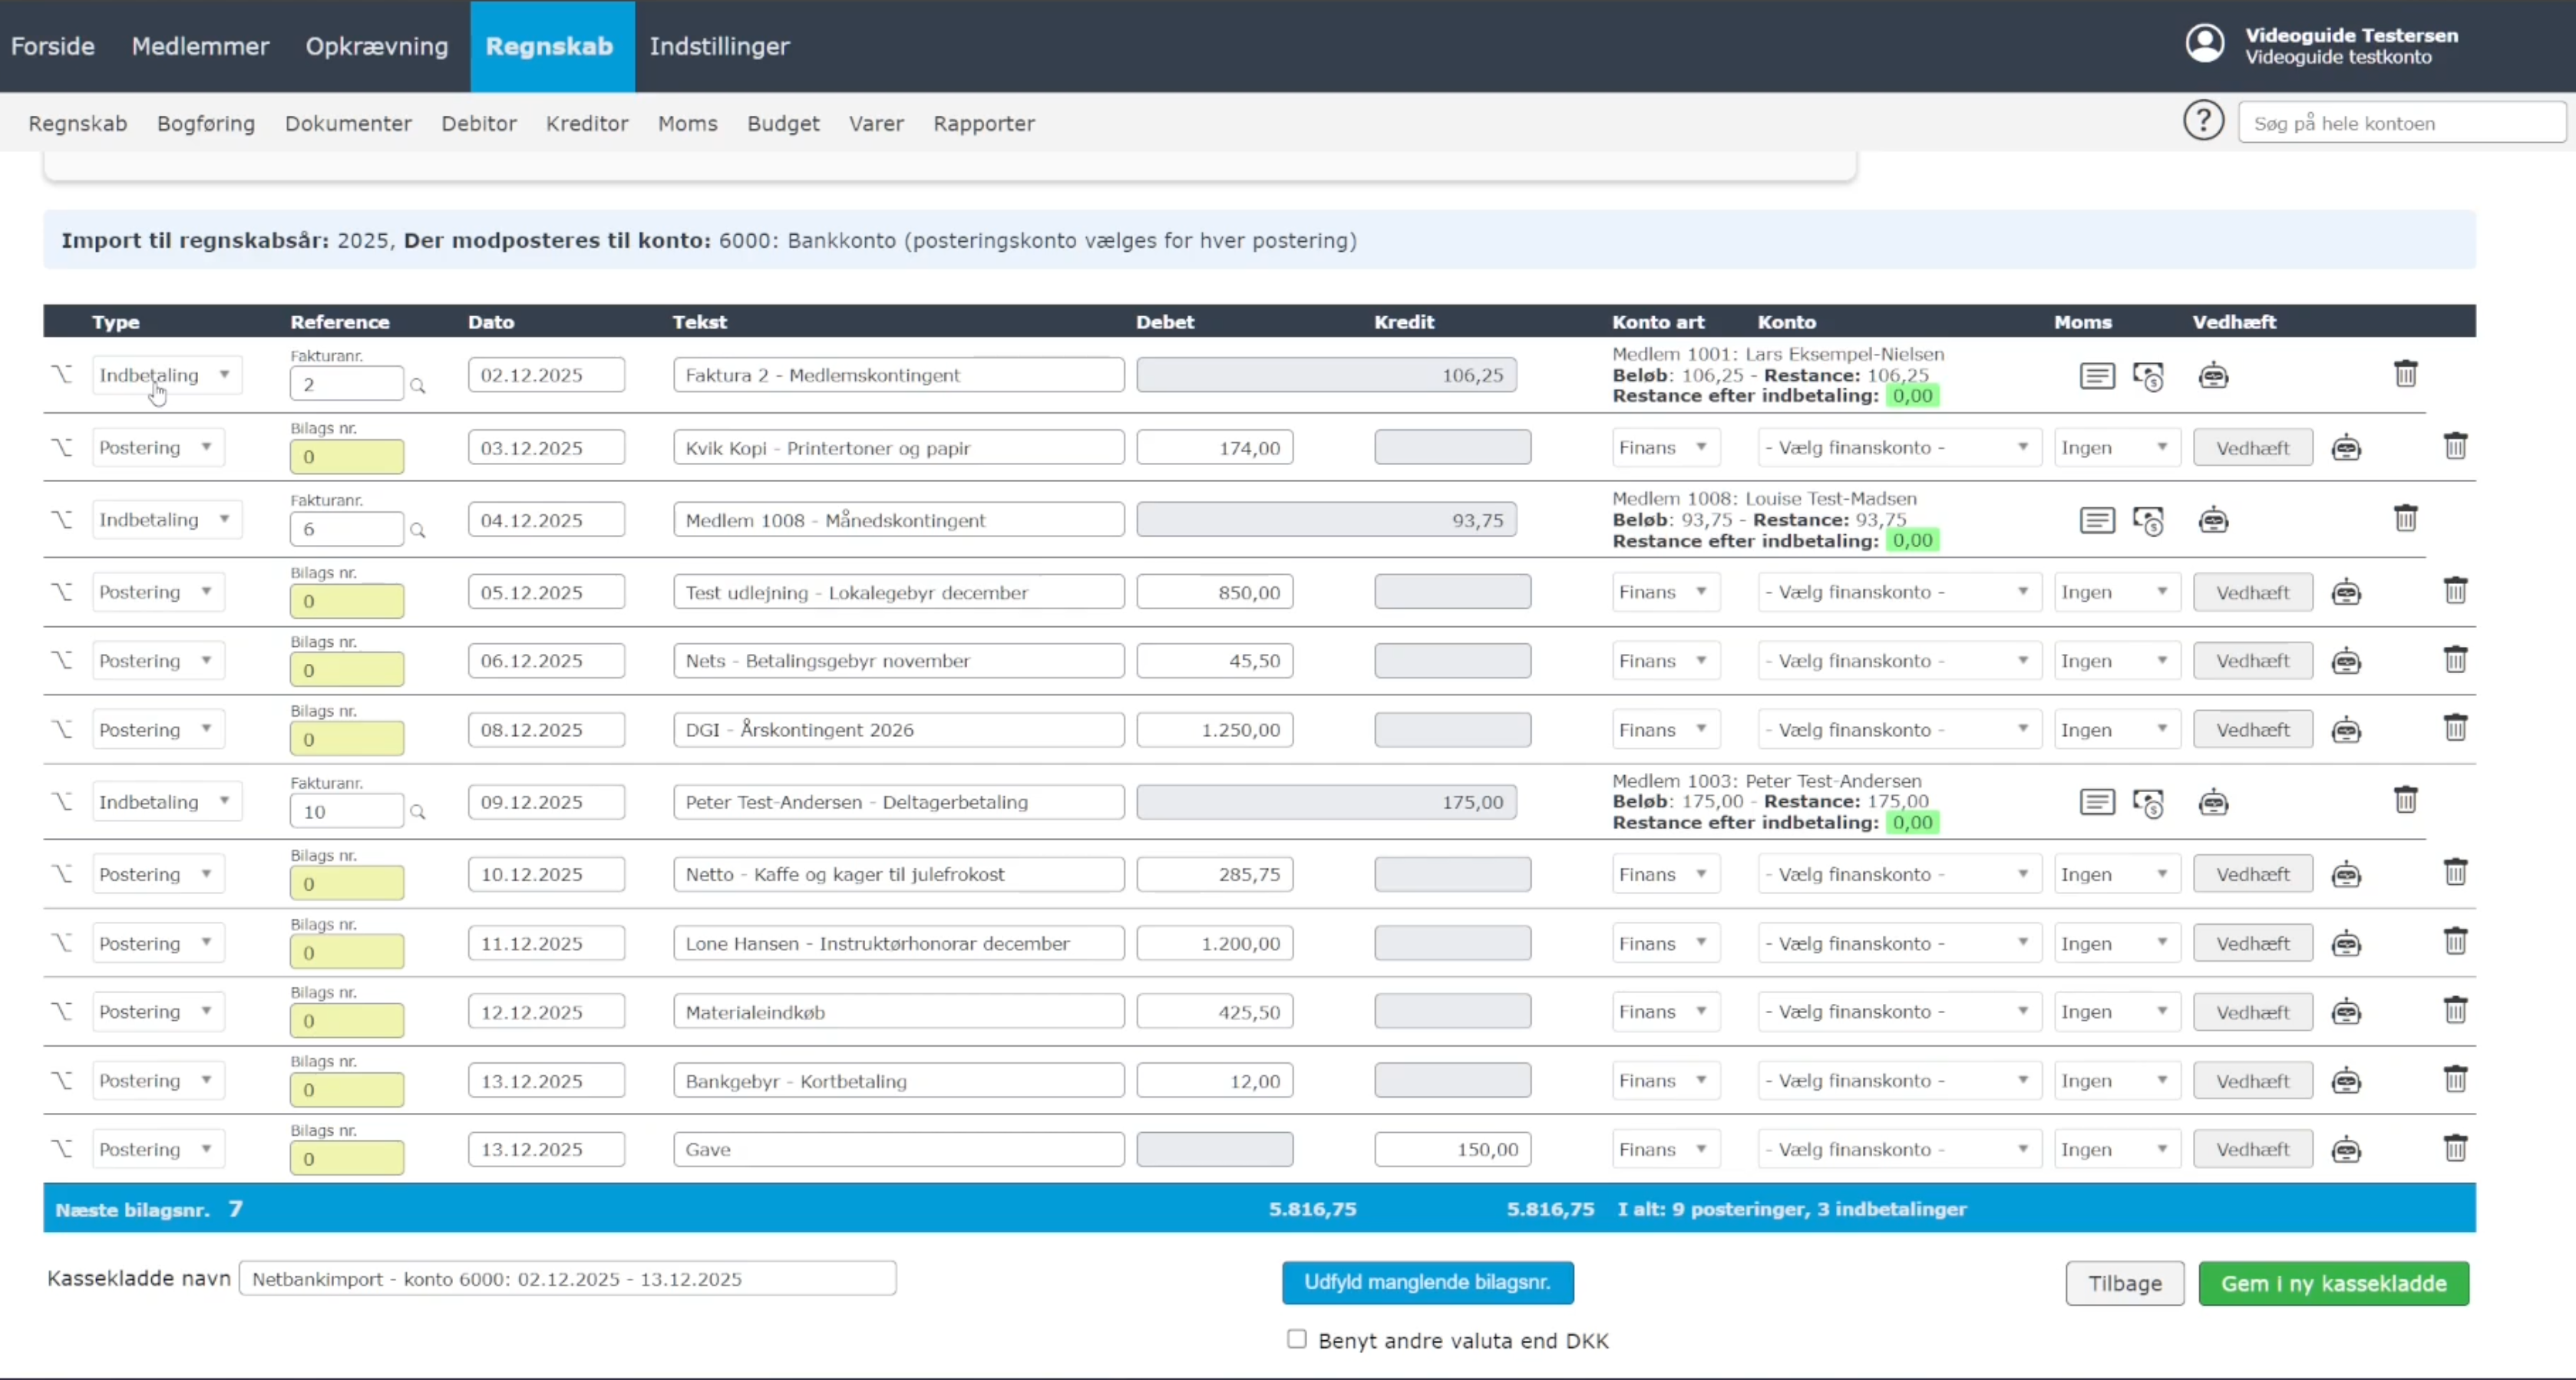Viewport: 2576px width, 1380px height.
Task: Enable 'Benyt andre valuta end DKK'
Action: point(1297,1339)
